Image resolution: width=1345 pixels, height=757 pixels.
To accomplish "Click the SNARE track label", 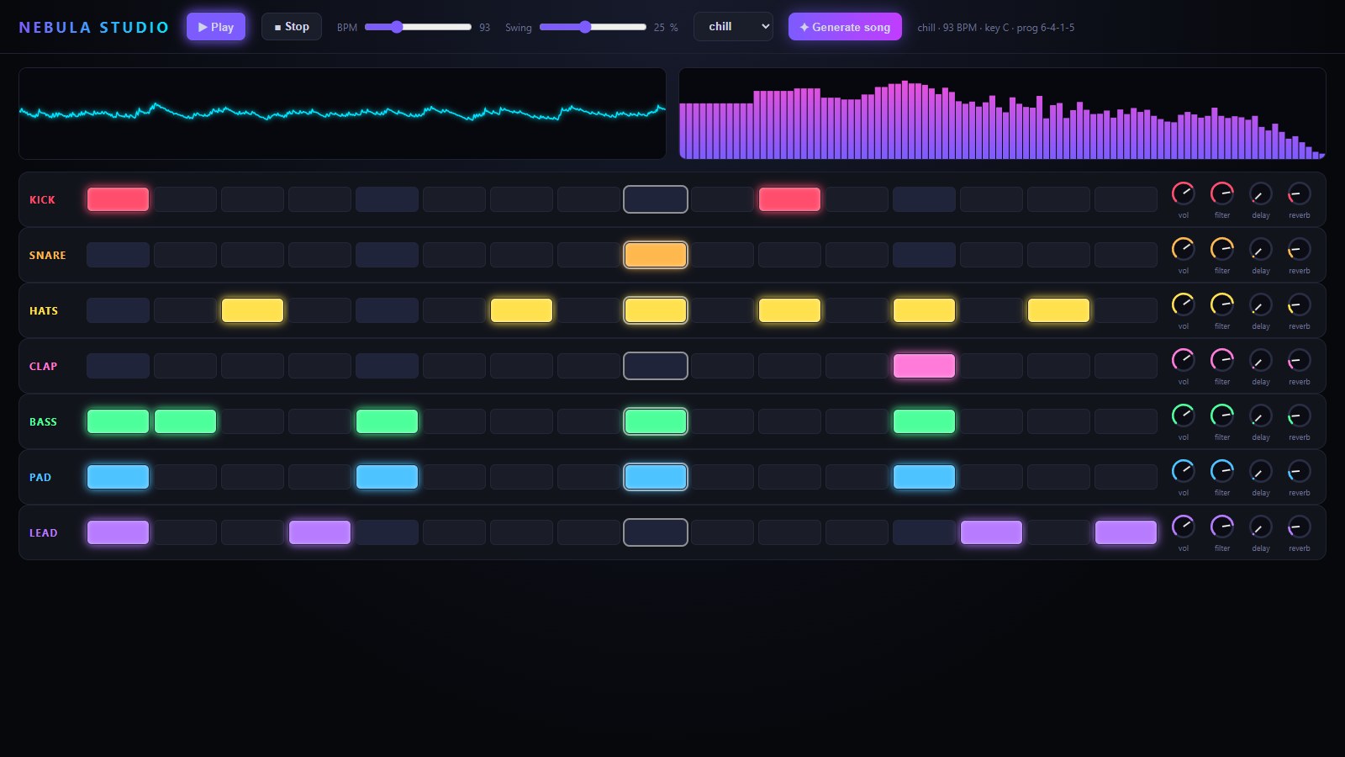I will pos(47,255).
